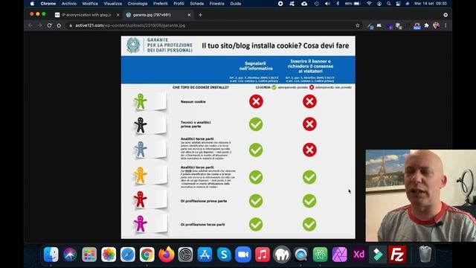
Task: Open Finder from the dock
Action: tap(51, 255)
